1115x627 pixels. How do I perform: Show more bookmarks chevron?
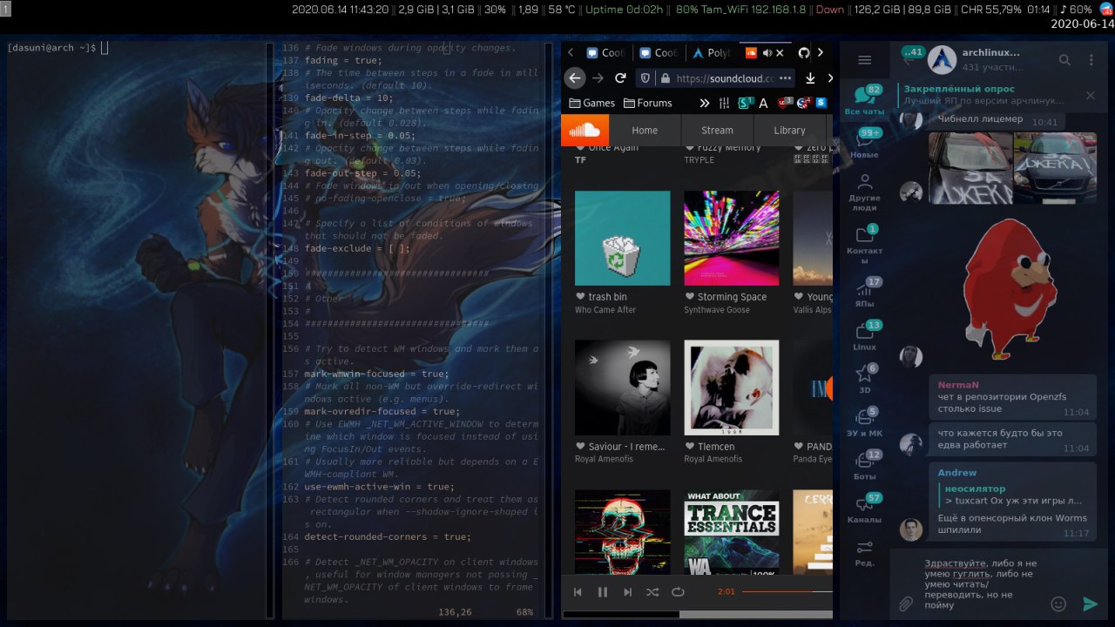click(704, 103)
